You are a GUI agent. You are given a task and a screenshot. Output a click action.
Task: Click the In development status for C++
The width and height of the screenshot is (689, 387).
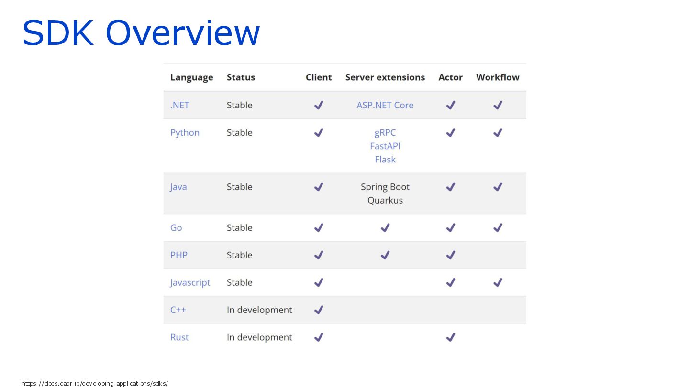[259, 310]
